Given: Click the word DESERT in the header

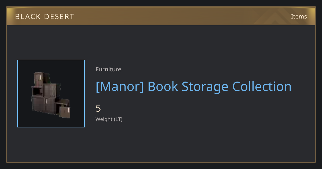Looking at the screenshot, I should click(x=60, y=17).
